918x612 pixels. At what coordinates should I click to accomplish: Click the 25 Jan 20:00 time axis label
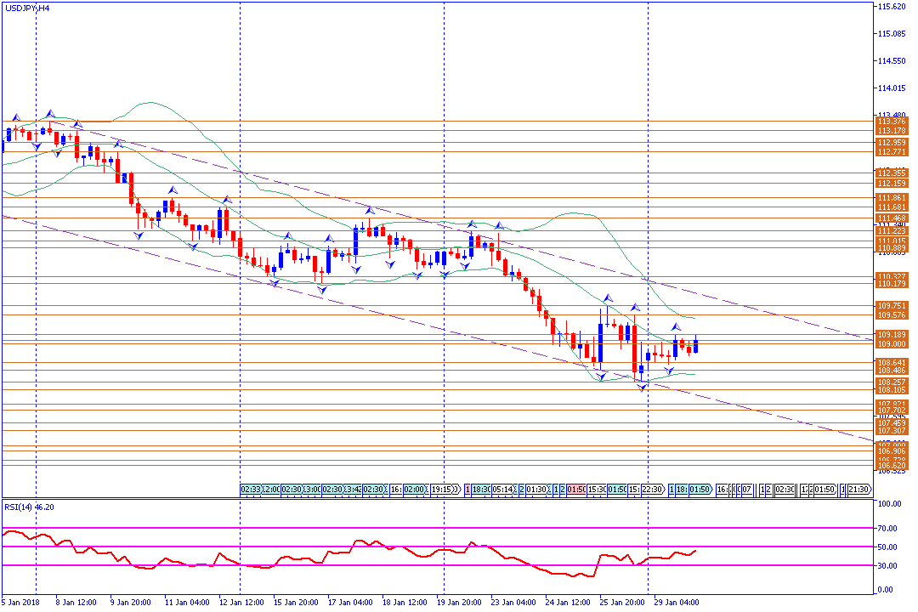click(622, 602)
